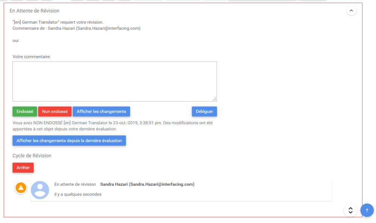The height and width of the screenshot is (223, 376).
Task: Click the green Endossé button
Action: pyautogui.click(x=25, y=111)
